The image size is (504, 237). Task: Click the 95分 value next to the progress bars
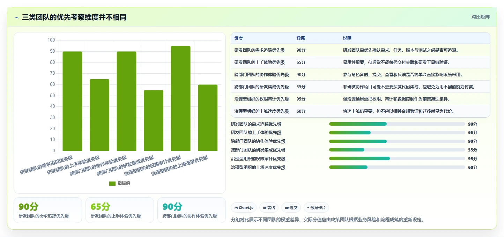tap(473, 159)
